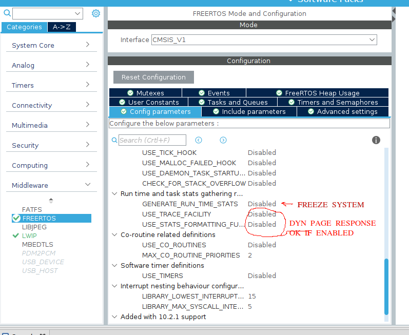
Task: Click the panel collapse arrows at right edge
Action: 394,15
